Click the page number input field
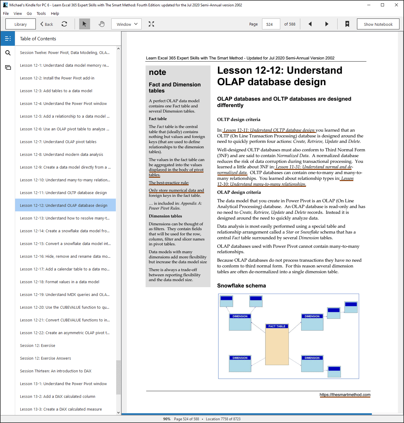The height and width of the screenshot is (423, 404). pyautogui.click(x=271, y=24)
